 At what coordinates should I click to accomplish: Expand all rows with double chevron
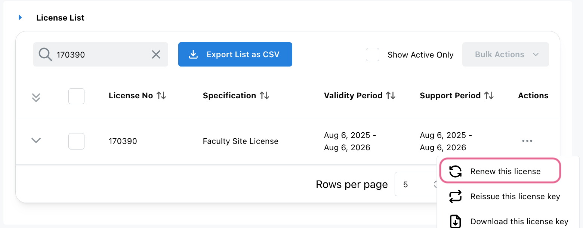(36, 97)
